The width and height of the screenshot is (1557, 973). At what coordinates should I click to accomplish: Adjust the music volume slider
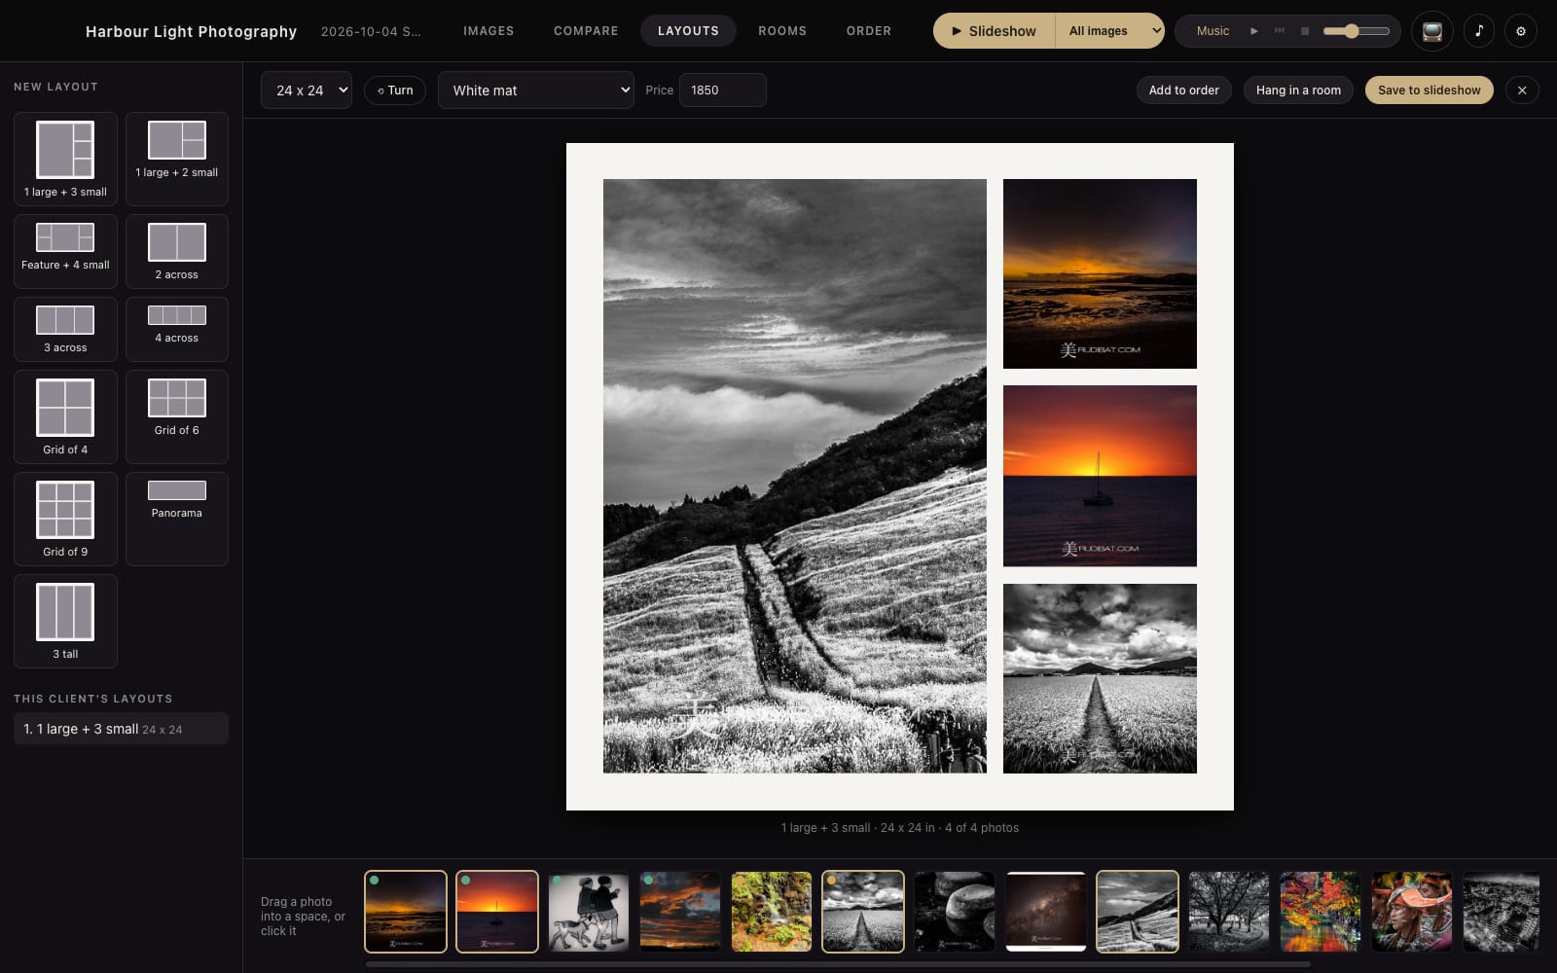point(1357,31)
